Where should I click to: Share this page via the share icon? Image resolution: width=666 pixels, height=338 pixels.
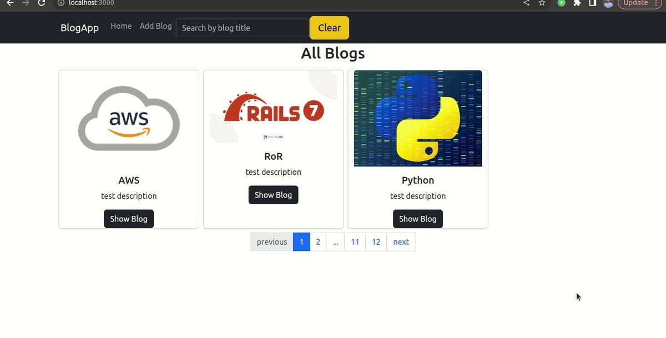pyautogui.click(x=526, y=3)
